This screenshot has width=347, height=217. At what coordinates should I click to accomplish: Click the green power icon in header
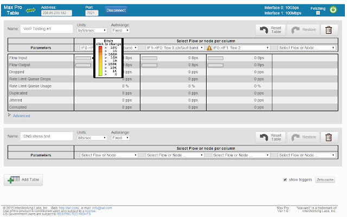(x=333, y=10)
